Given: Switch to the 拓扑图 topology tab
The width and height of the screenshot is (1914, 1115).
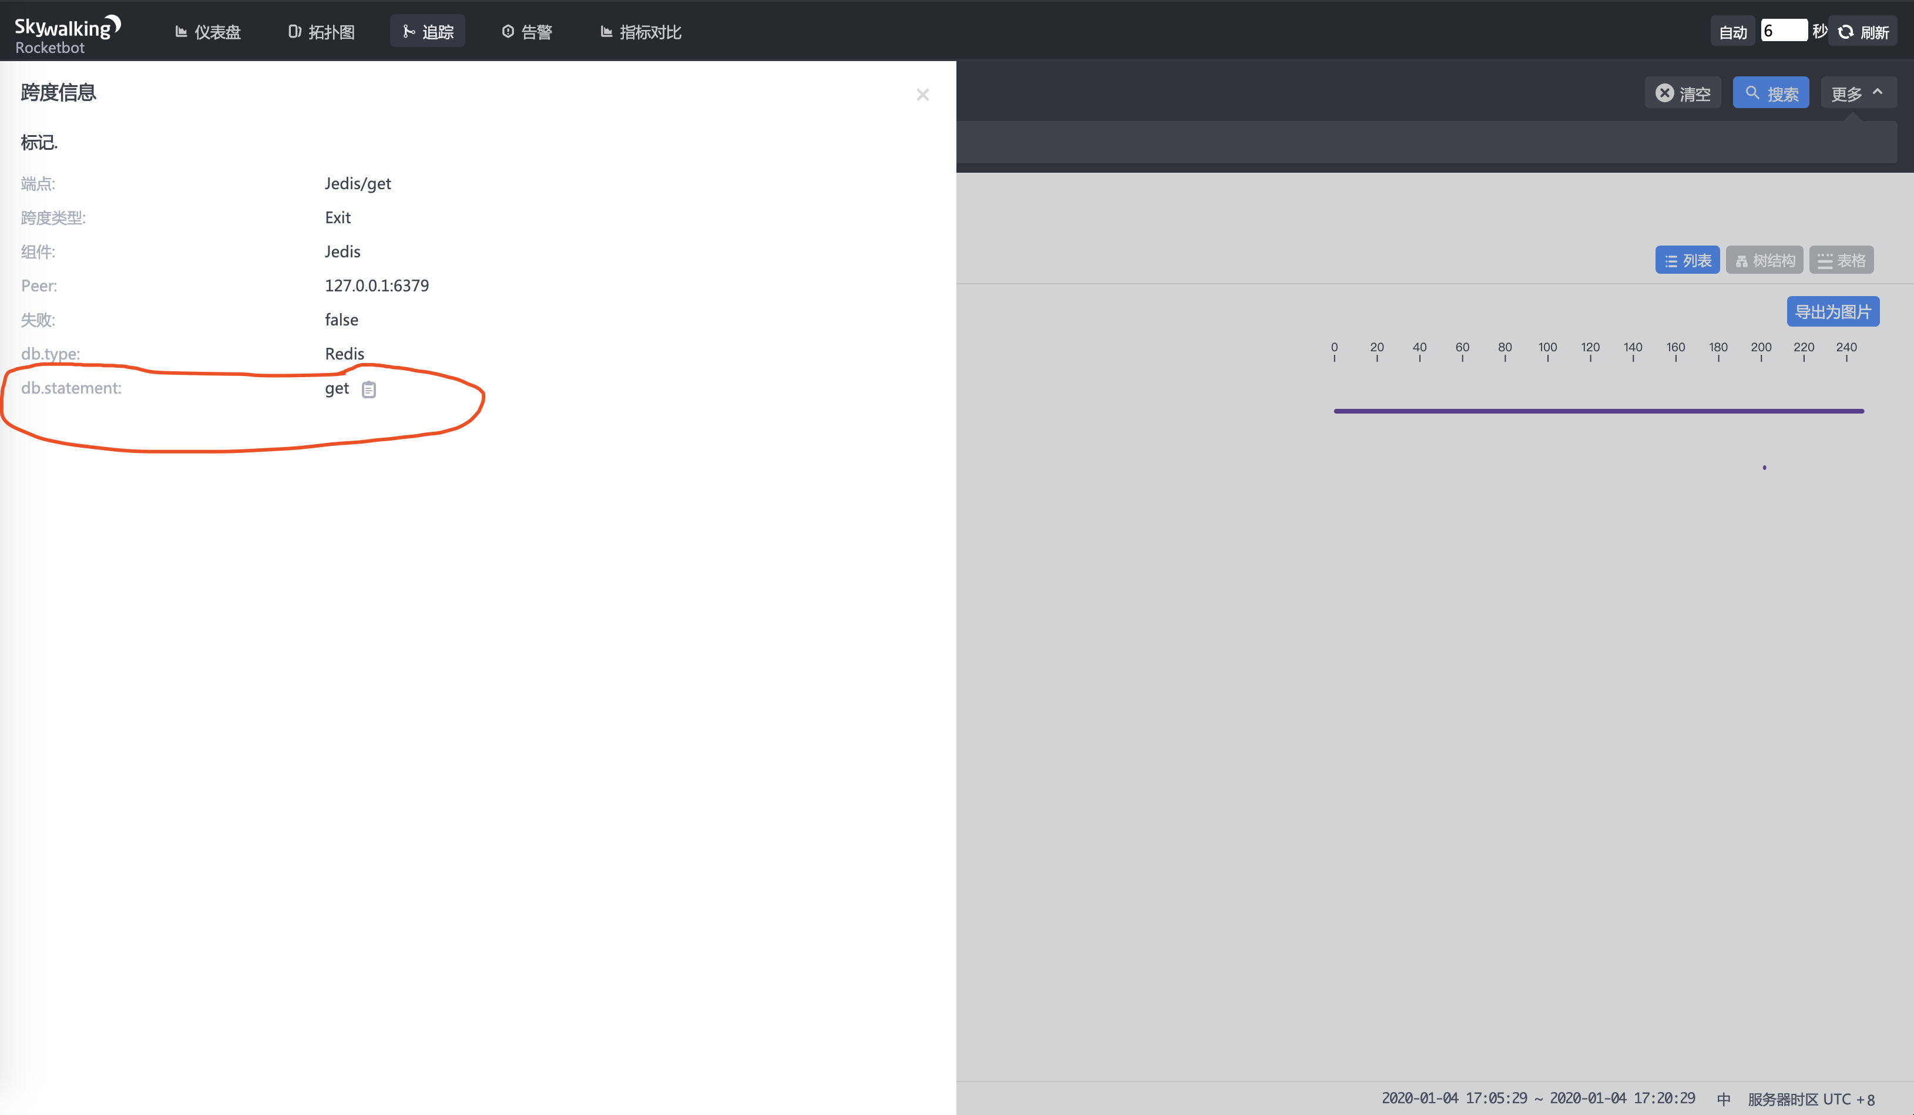Looking at the screenshot, I should click(321, 32).
